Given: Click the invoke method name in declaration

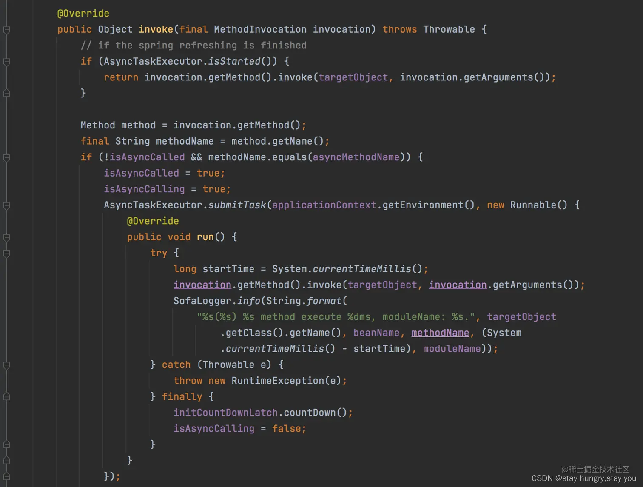Looking at the screenshot, I should (156, 29).
